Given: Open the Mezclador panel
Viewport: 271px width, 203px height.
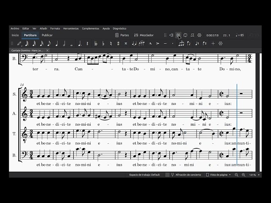Looking at the screenshot, I should 144,35.
